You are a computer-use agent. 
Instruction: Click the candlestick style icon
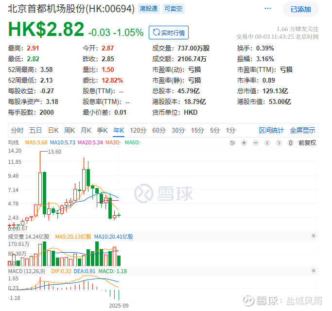pyautogui.click(x=291, y=143)
